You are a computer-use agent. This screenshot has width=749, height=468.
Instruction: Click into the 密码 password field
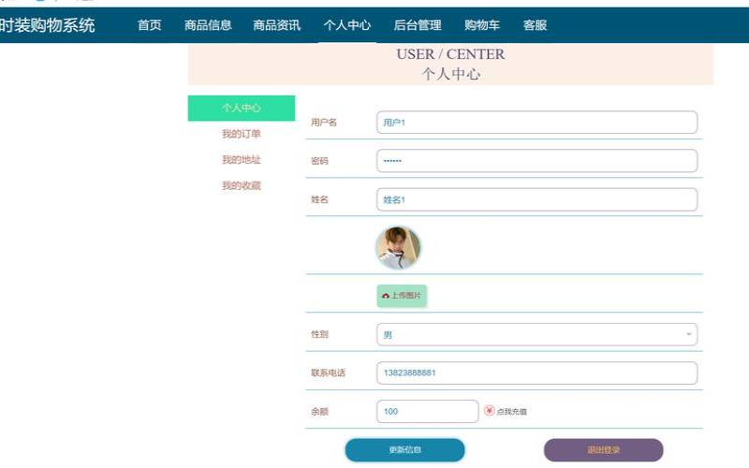coord(536,161)
